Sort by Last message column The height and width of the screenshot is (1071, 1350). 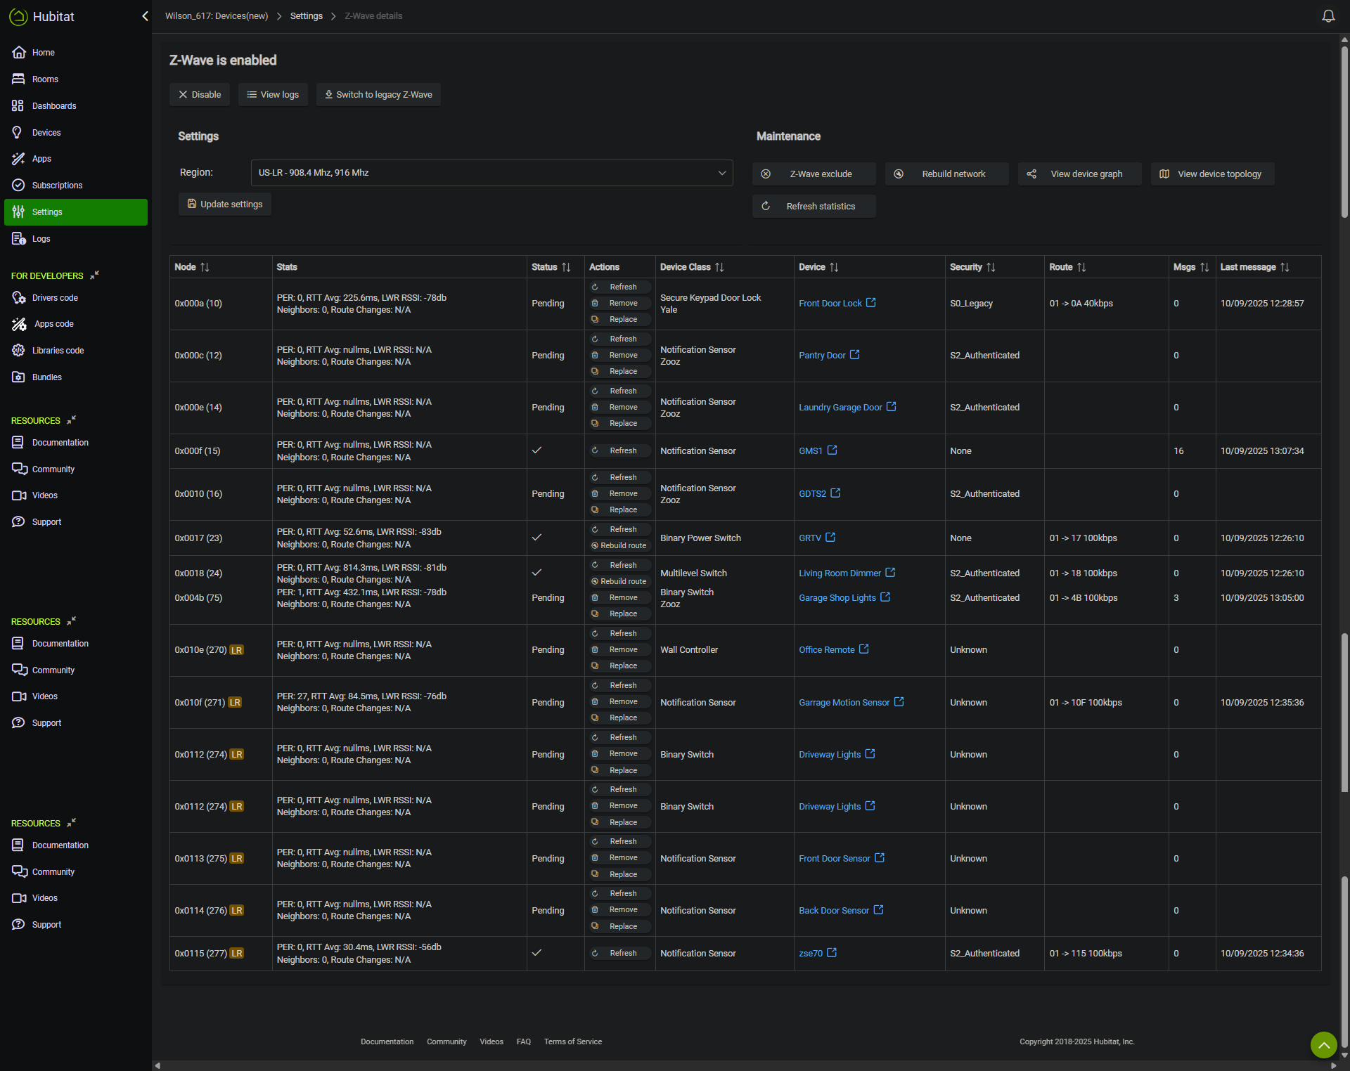point(1285,267)
